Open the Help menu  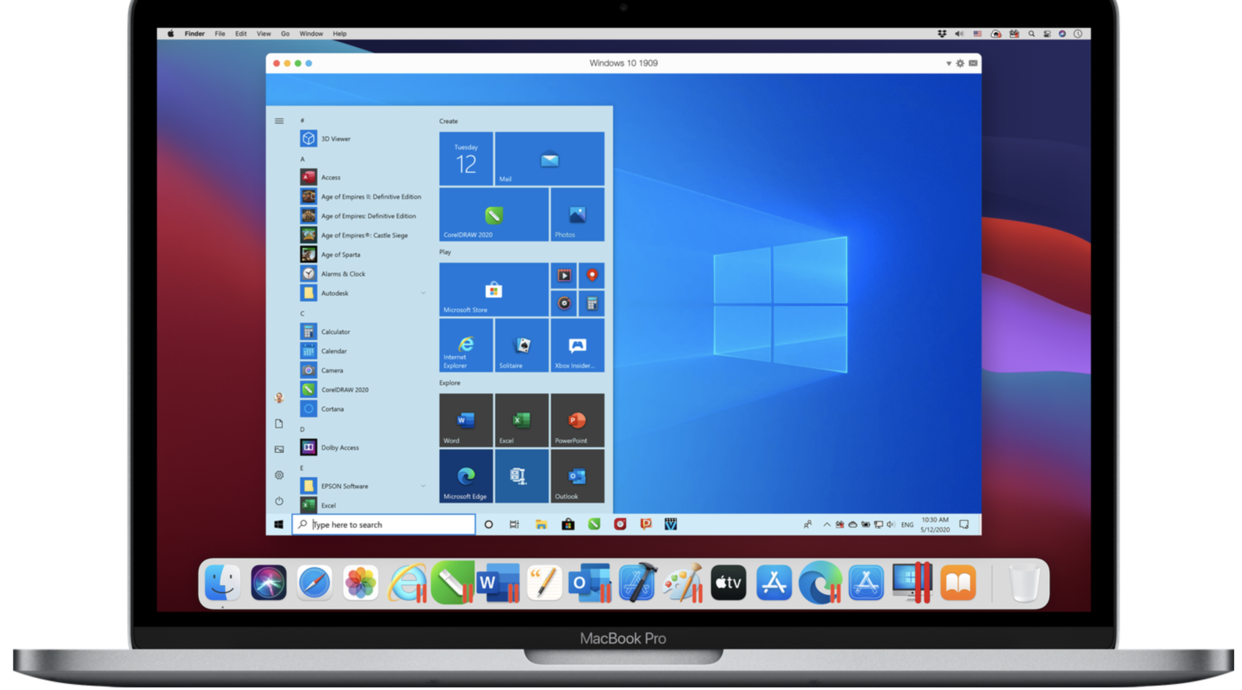(340, 34)
